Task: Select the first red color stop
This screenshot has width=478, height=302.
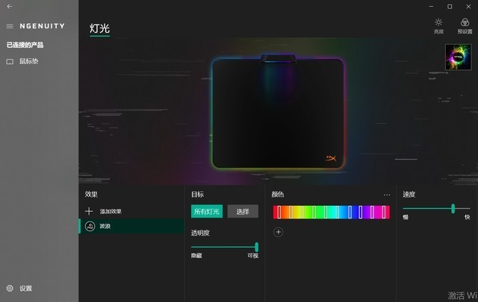Action: (x=279, y=213)
